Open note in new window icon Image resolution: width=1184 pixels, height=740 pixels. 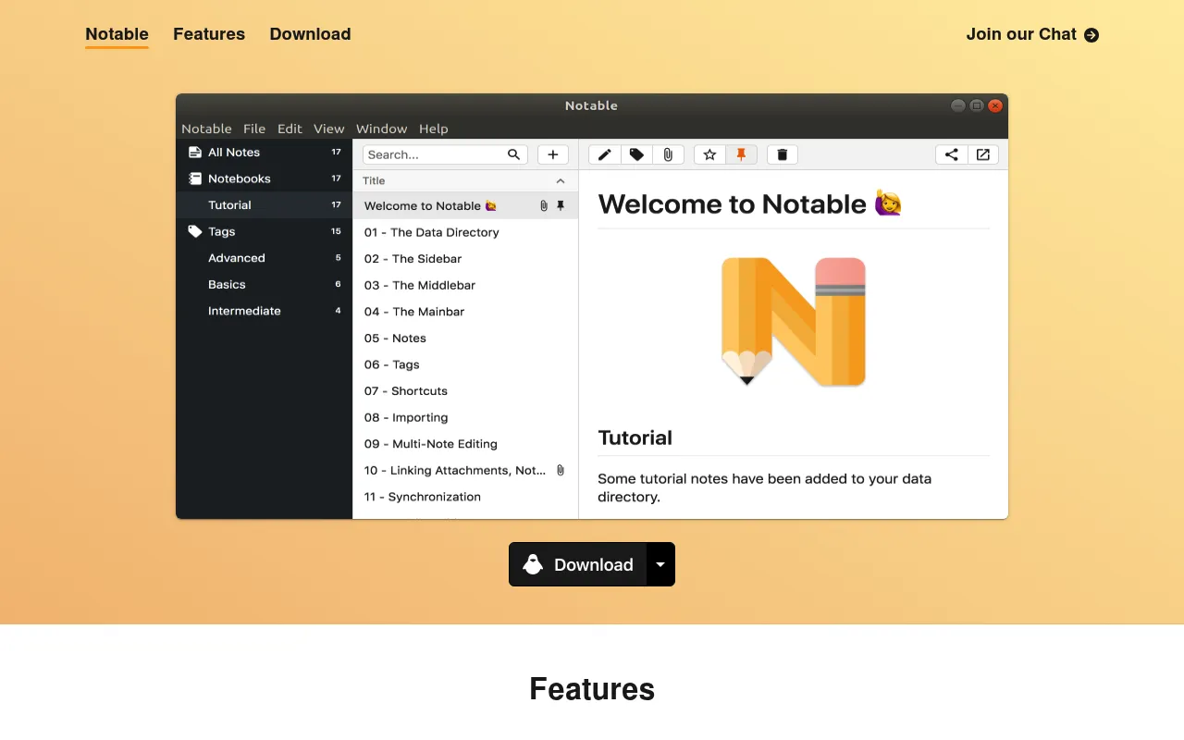983,154
